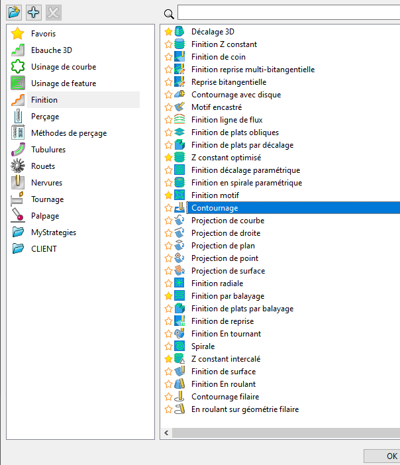Click the open folder icon in top toolbar
The height and width of the screenshot is (465, 400).
[x=14, y=13]
